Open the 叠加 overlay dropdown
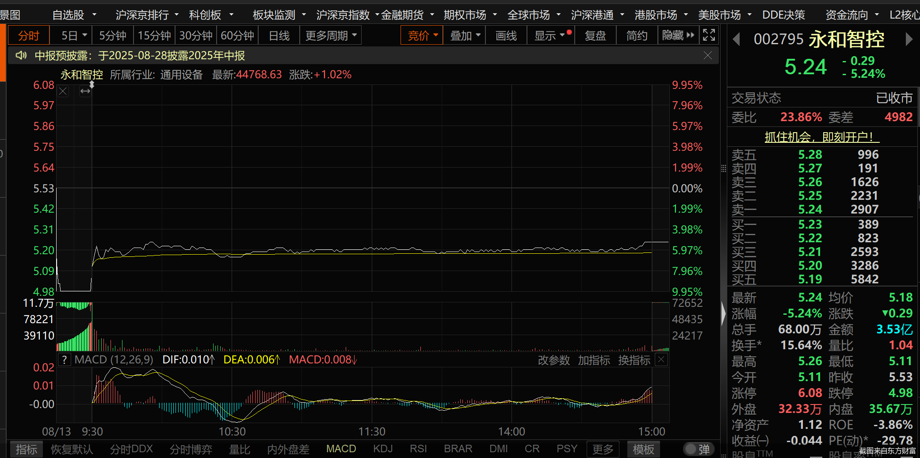The image size is (920, 458). pos(465,35)
